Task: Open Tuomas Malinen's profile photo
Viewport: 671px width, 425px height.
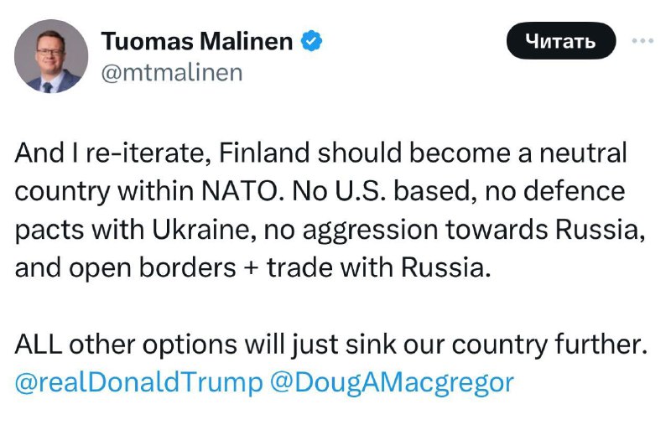Action: point(51,56)
